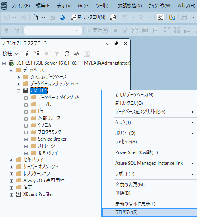The image size is (197, 217).
Task: Choose PowerShell の起動(H) menu item
Action: (x=149, y=152)
